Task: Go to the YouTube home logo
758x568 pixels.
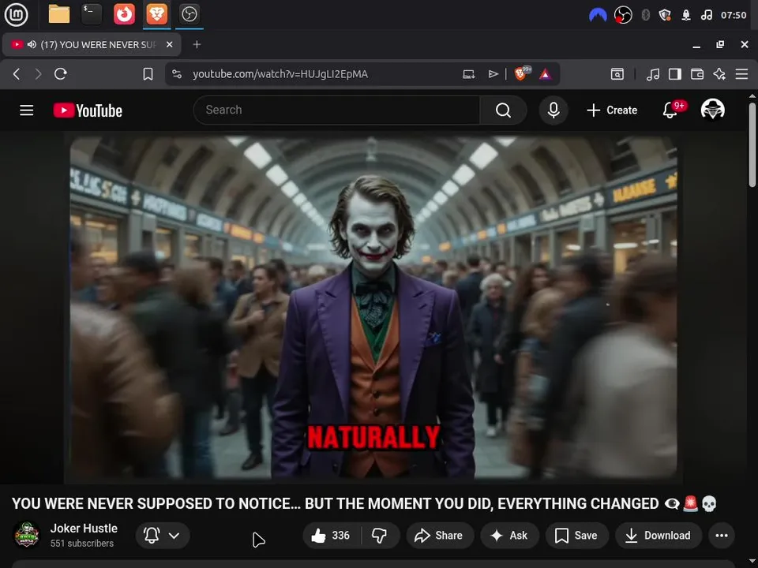Action: click(88, 110)
